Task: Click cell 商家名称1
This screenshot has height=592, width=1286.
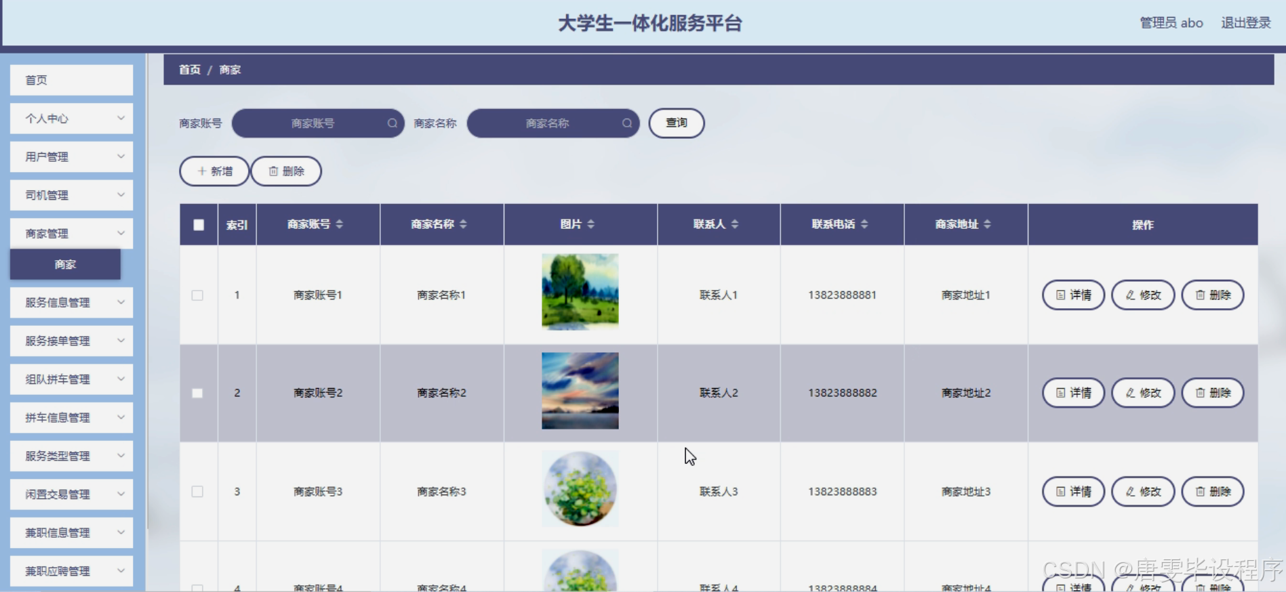Action: click(x=441, y=295)
